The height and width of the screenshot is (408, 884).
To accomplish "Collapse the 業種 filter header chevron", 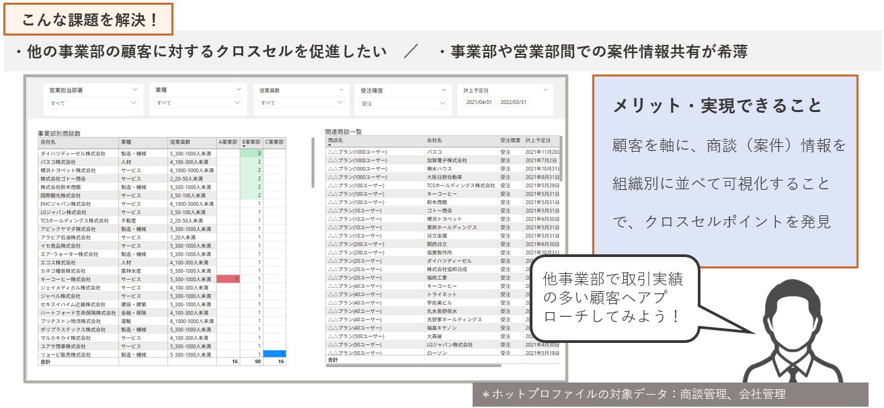I will 239,89.
